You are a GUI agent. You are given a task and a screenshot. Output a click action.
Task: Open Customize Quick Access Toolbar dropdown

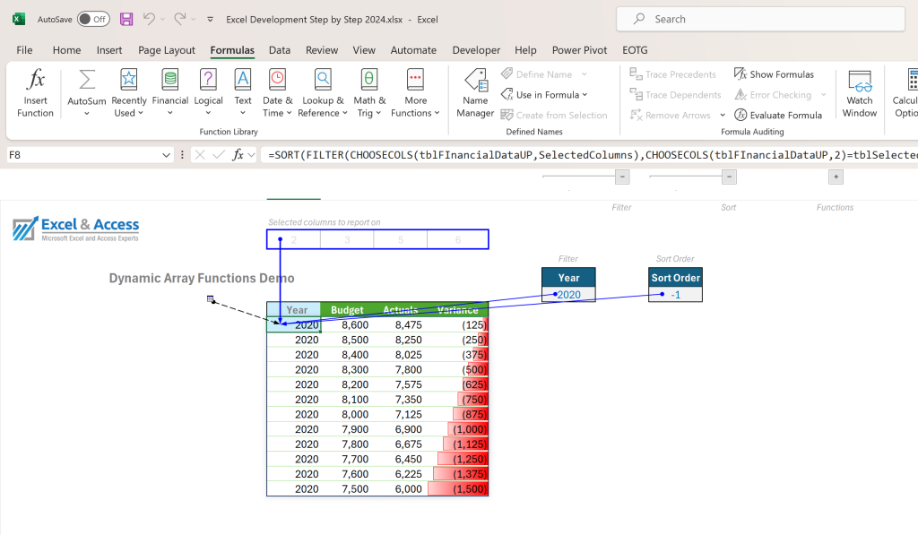pyautogui.click(x=210, y=20)
